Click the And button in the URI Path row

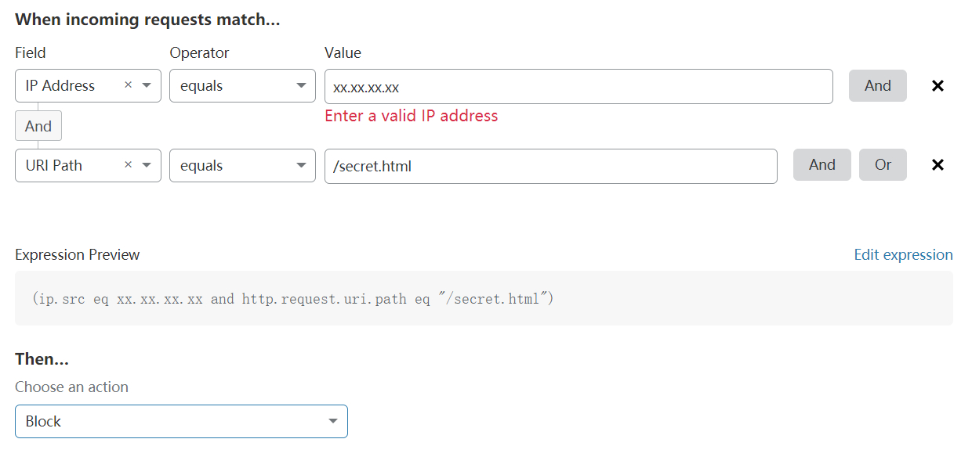pos(821,165)
